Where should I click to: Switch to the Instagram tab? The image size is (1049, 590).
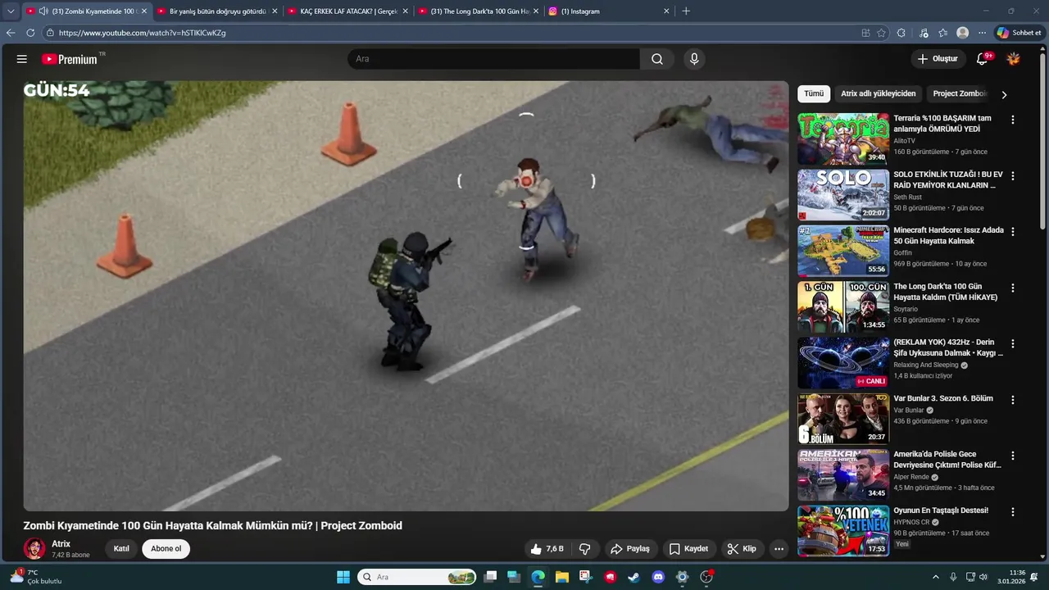[x=610, y=11]
